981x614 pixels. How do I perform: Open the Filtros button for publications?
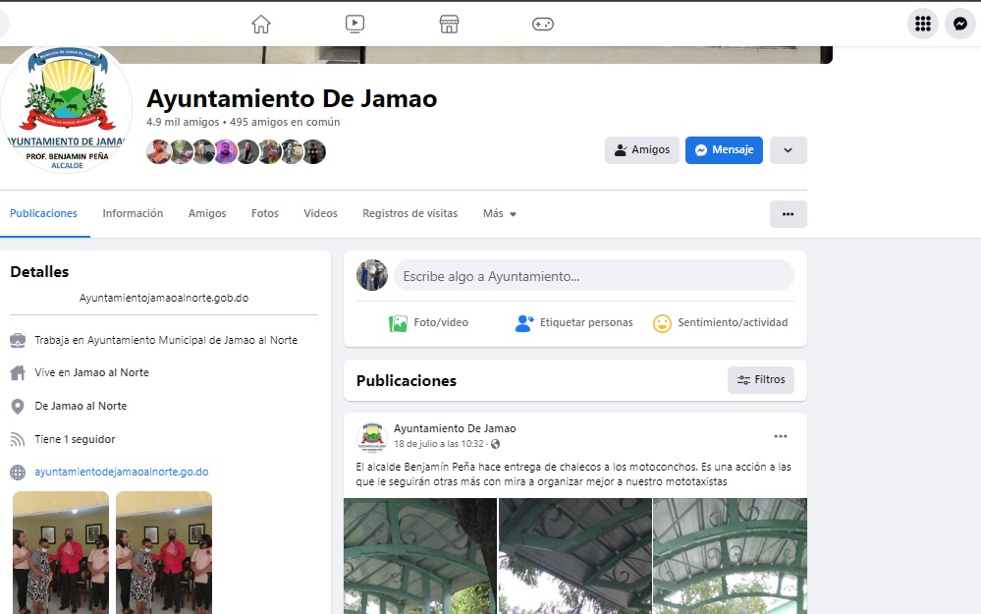point(761,380)
